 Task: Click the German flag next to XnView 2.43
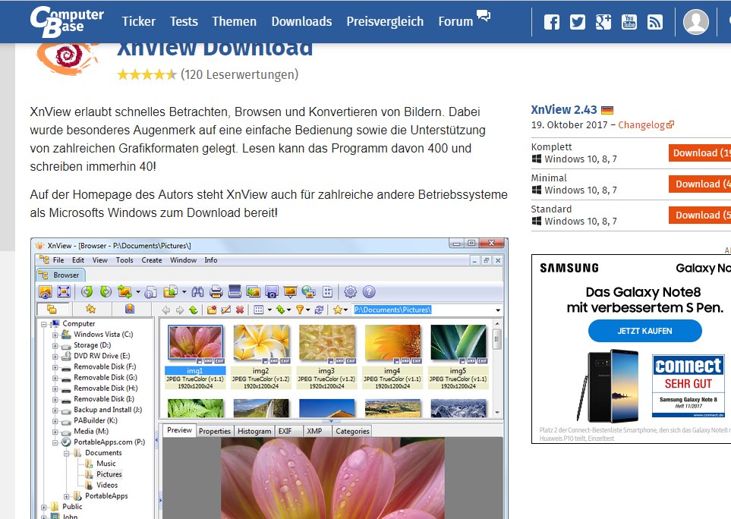pyautogui.click(x=607, y=111)
